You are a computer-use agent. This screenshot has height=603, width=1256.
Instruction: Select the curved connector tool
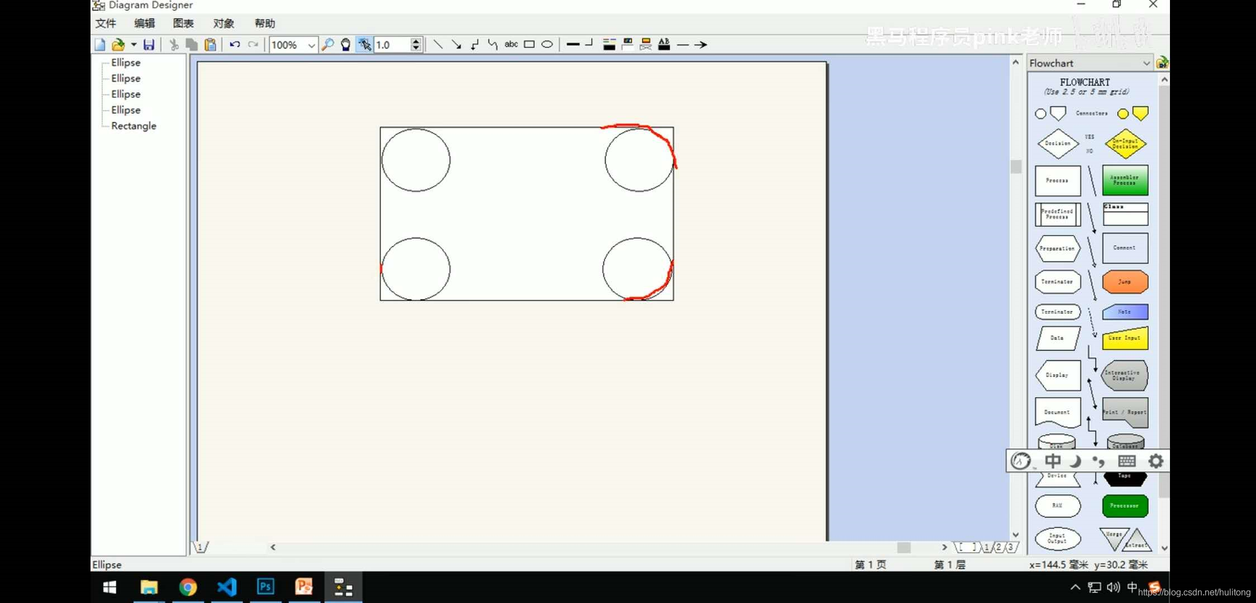[x=493, y=45]
